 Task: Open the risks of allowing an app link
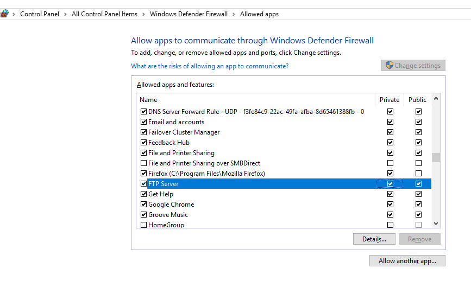(210, 66)
